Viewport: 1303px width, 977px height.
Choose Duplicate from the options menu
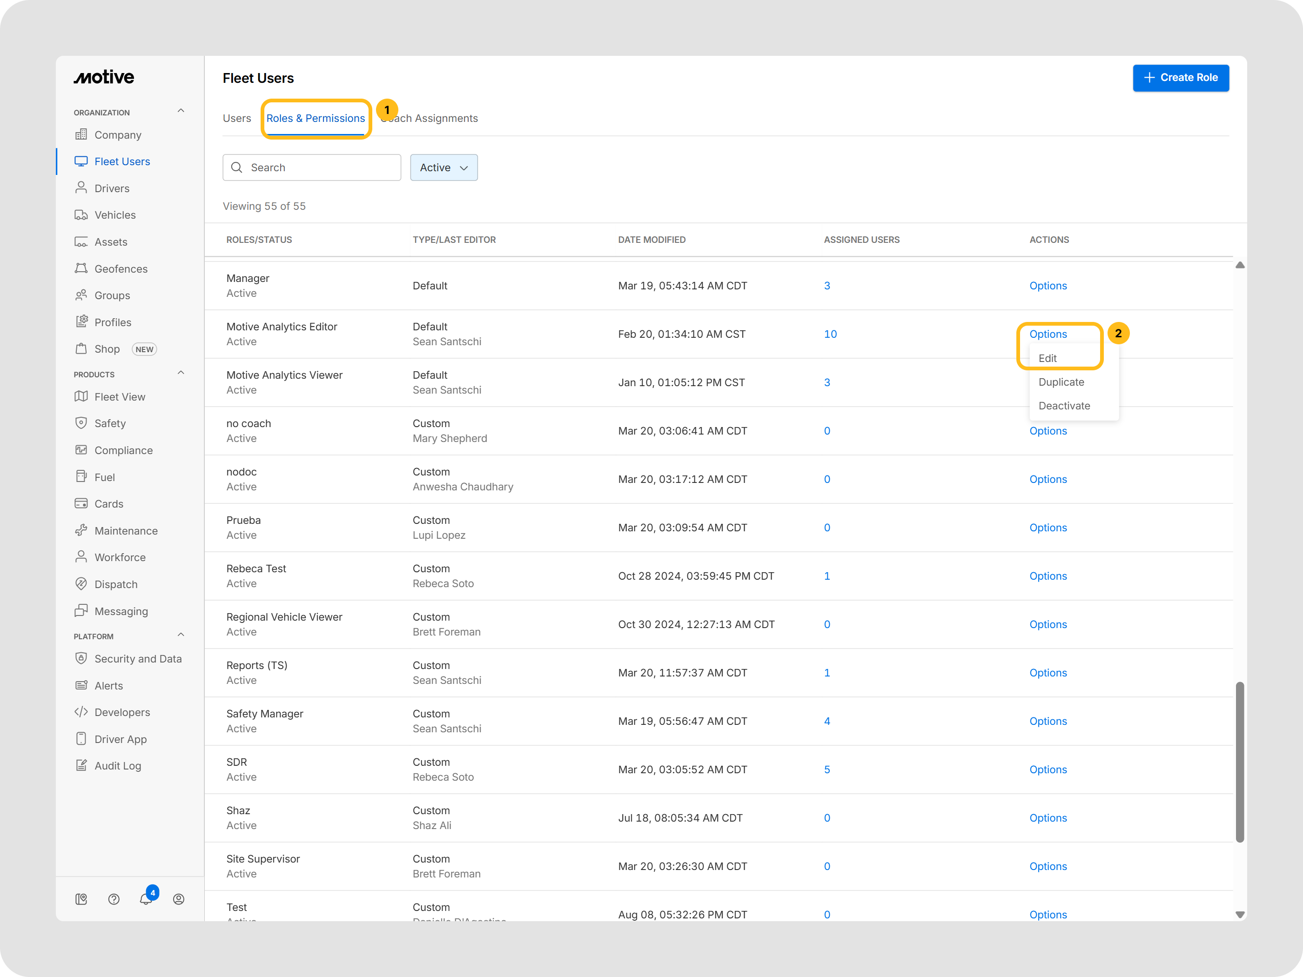[x=1061, y=381]
